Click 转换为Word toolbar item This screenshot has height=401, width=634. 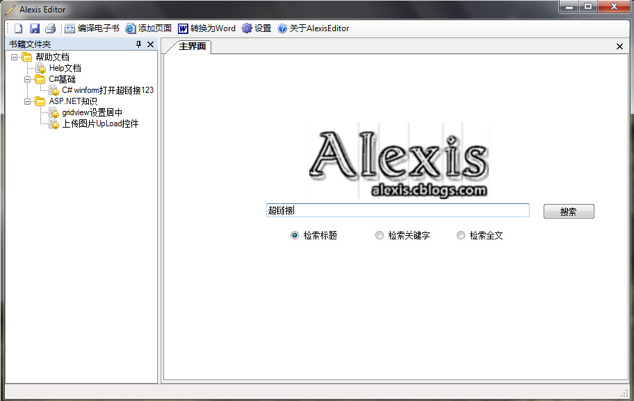206,28
